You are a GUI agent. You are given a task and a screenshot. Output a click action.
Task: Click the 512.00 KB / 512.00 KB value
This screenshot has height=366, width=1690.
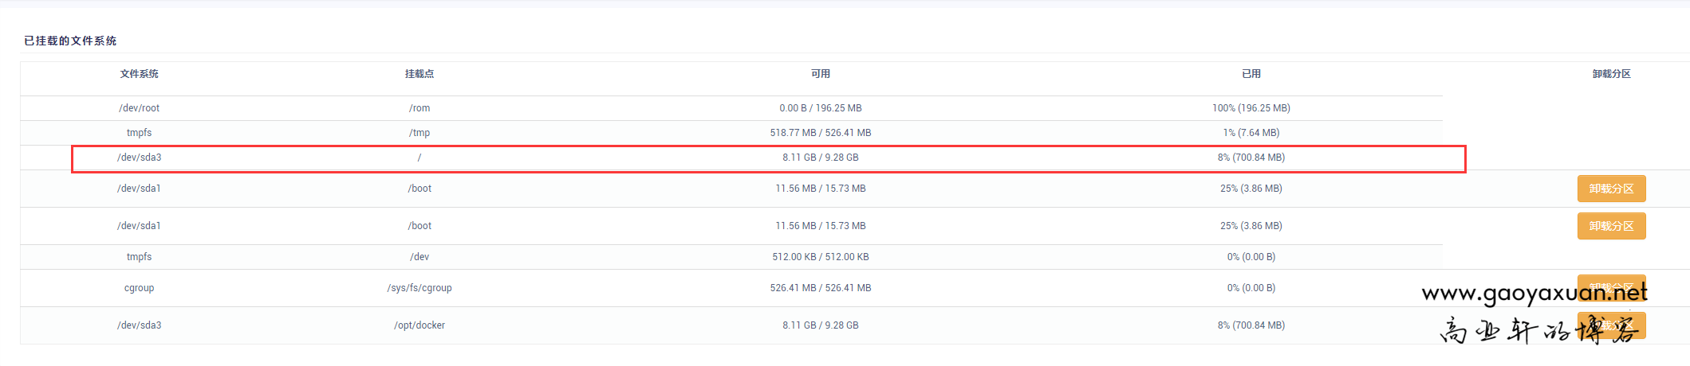(820, 257)
